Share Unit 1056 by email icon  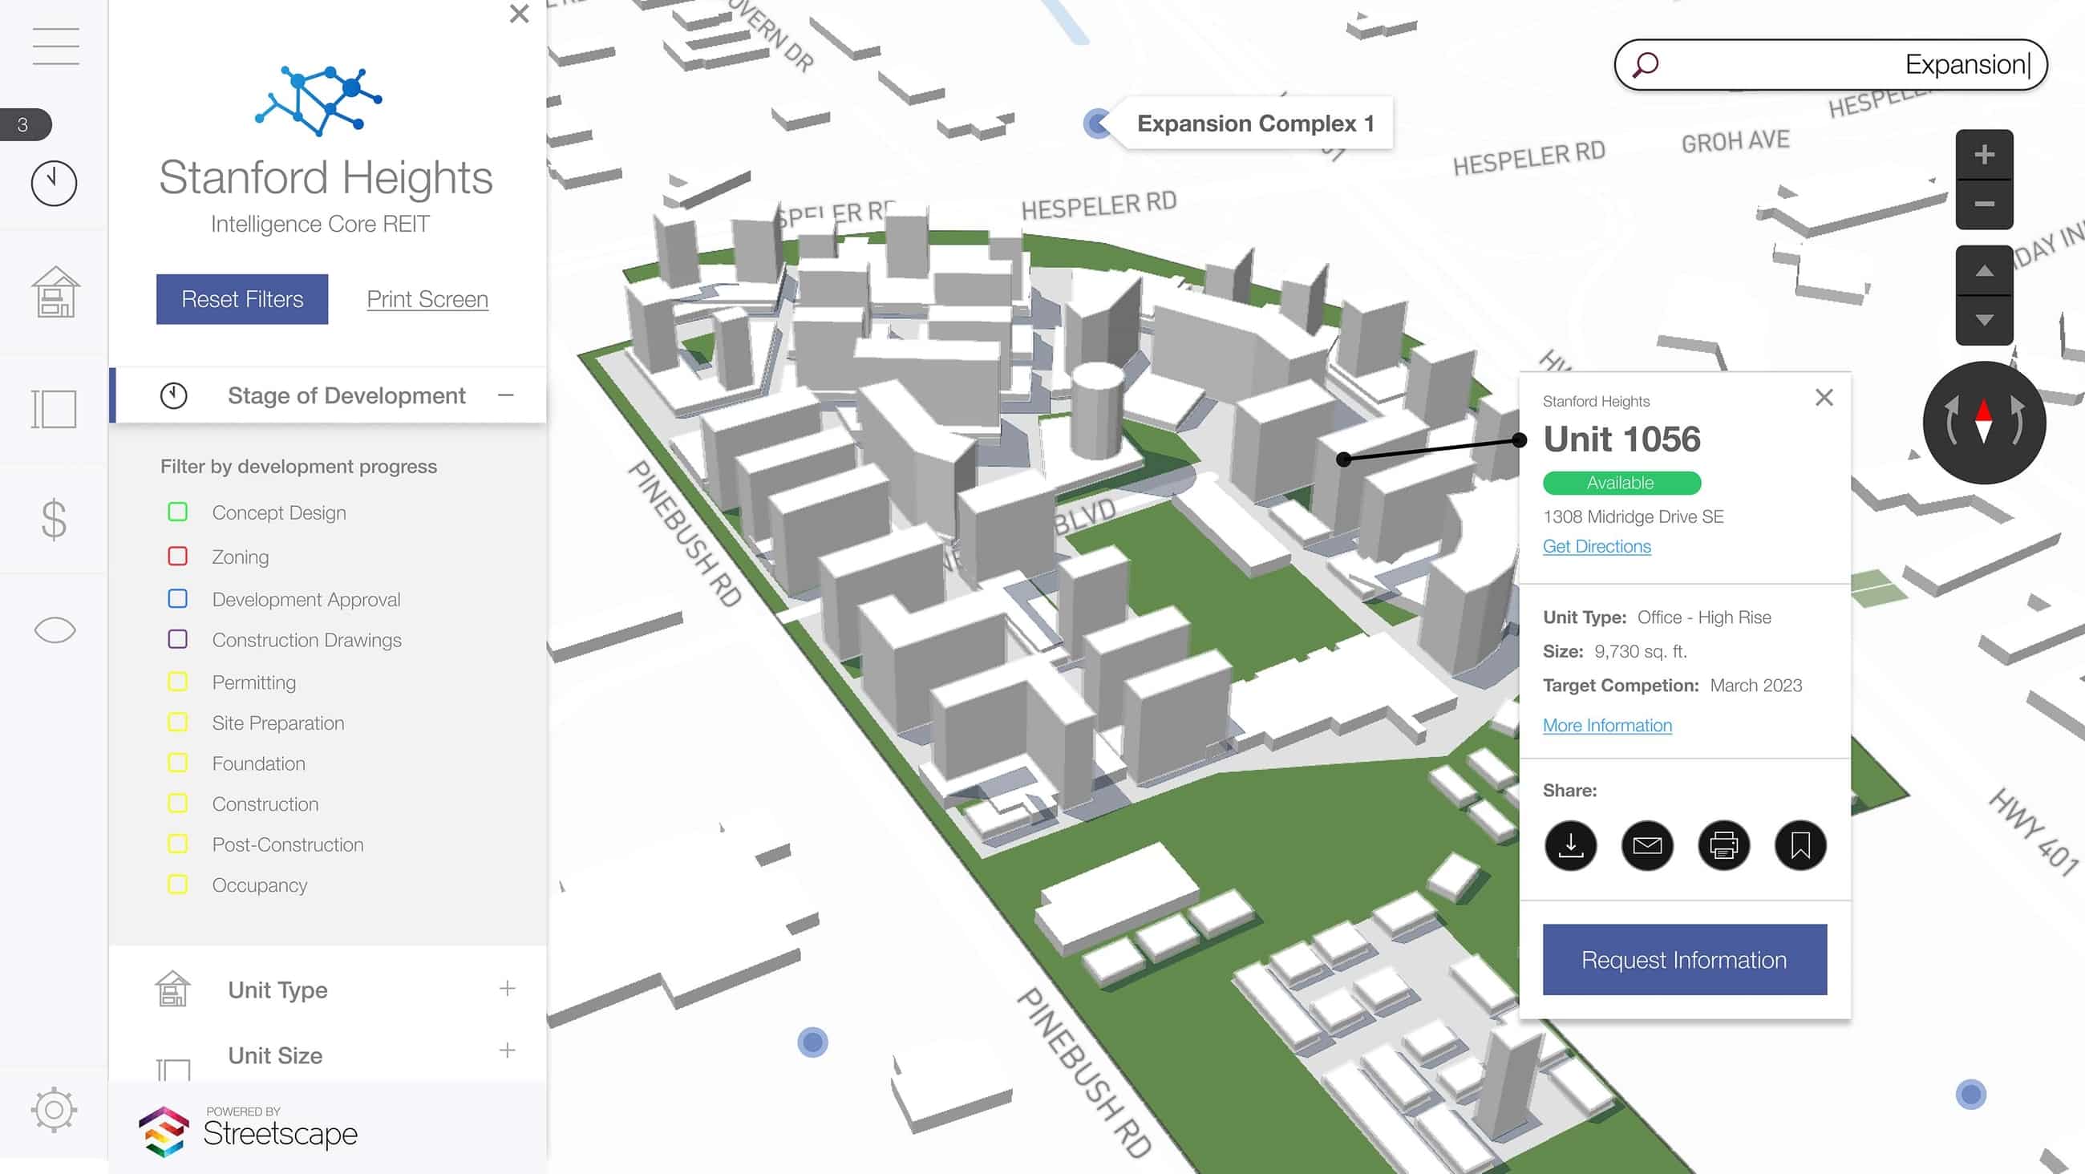click(1647, 845)
